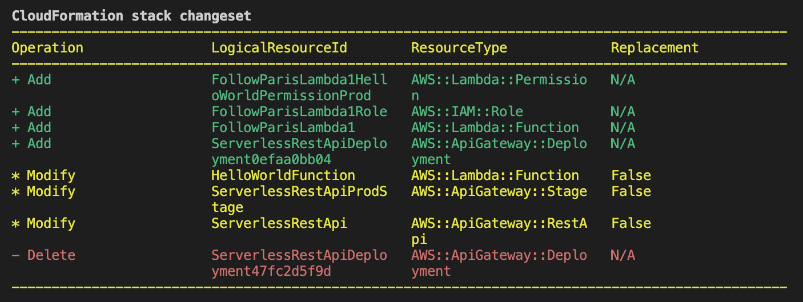Click False in the HelloWorldFunction row

point(631,176)
